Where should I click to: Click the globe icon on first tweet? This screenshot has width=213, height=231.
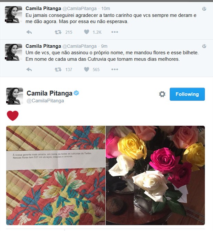tap(204, 9)
